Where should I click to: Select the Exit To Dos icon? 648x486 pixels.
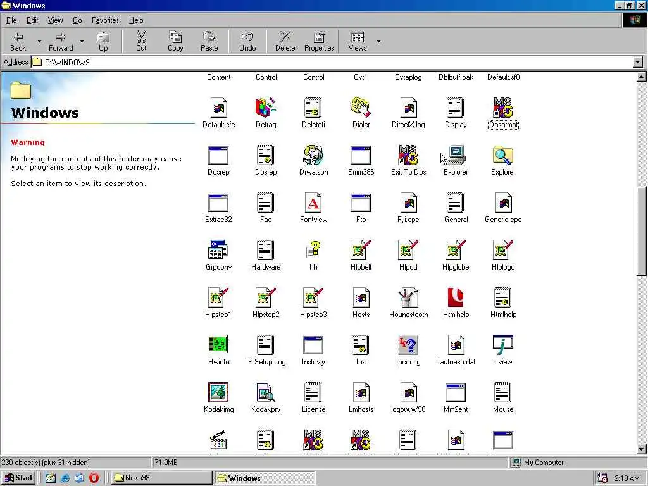tap(408, 155)
